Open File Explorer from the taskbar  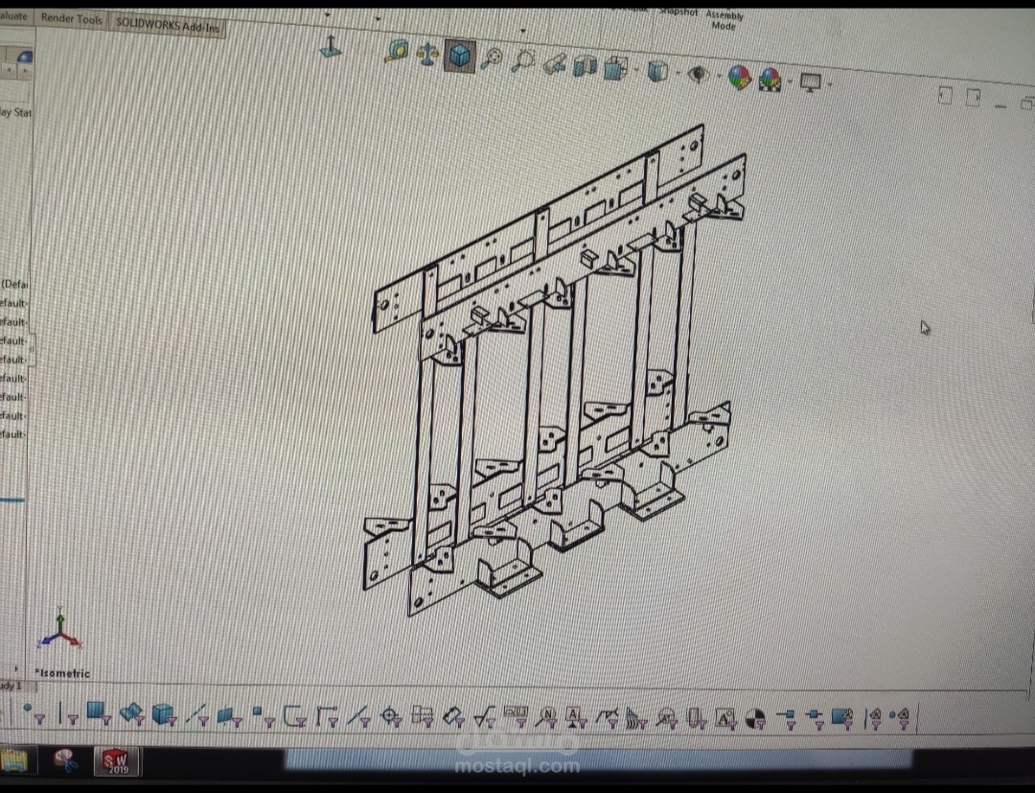[x=13, y=760]
